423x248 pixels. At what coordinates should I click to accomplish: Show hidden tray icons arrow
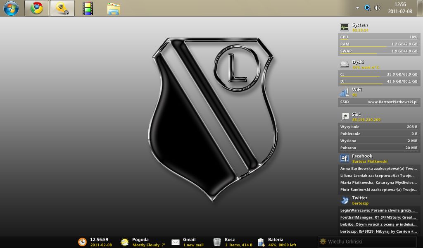[x=357, y=8]
